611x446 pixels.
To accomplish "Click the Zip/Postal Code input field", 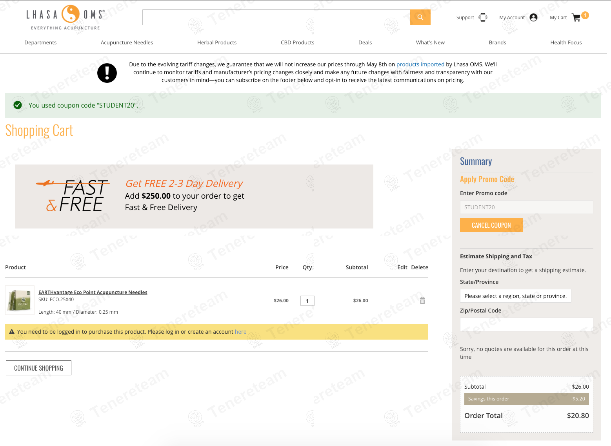I will pos(526,325).
